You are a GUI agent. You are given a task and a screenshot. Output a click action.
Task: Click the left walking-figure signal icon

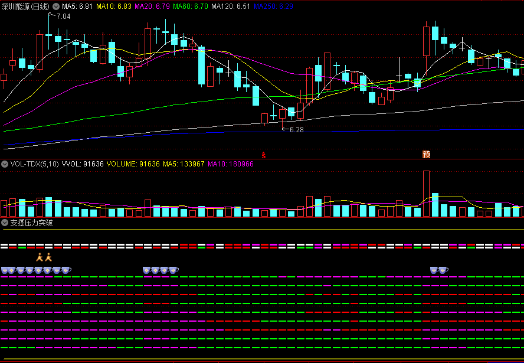40,257
